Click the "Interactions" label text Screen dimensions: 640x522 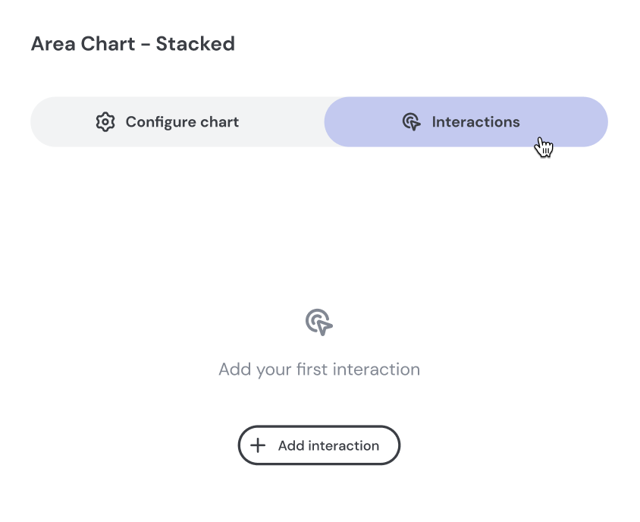click(475, 122)
